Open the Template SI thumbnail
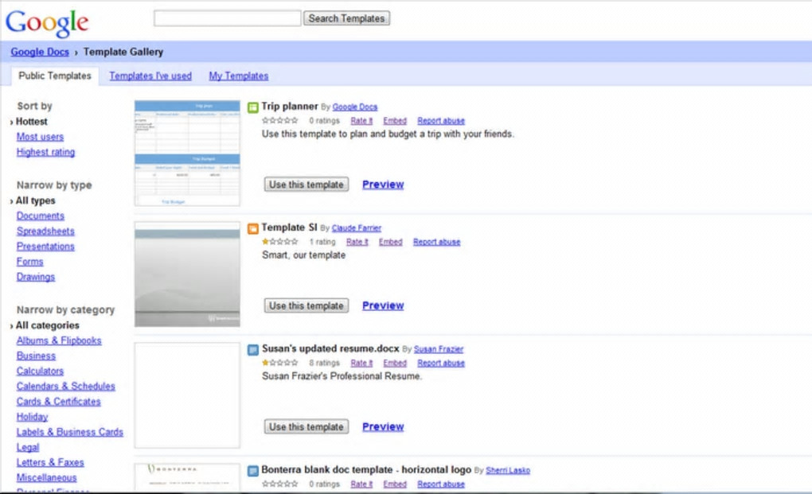The height and width of the screenshot is (494, 812). click(187, 274)
